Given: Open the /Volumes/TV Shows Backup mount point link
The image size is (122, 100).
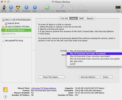Looking at the screenshot, I should [44, 88].
